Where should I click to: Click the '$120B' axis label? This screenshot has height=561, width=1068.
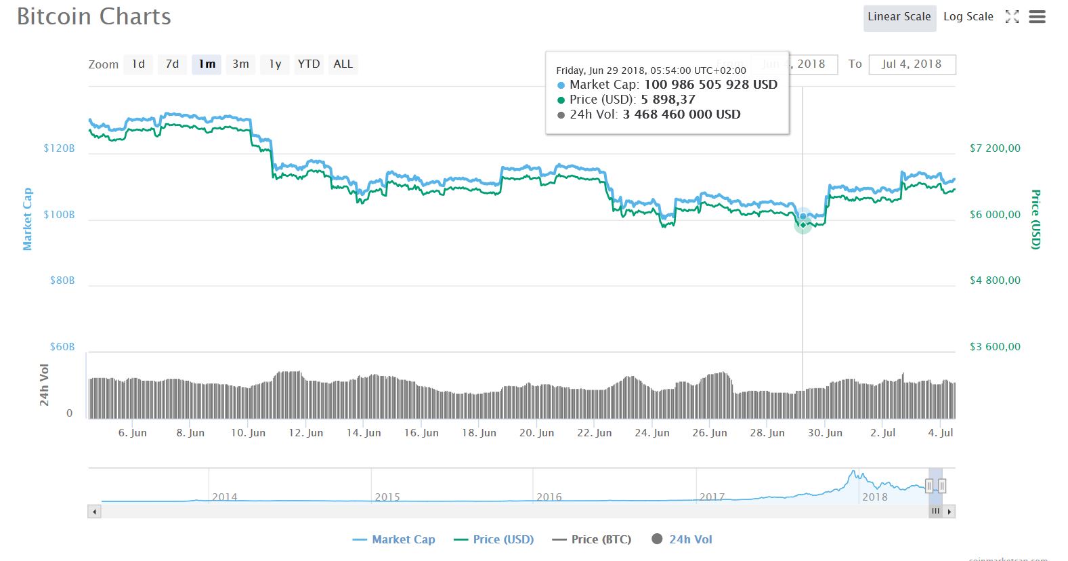pos(59,148)
